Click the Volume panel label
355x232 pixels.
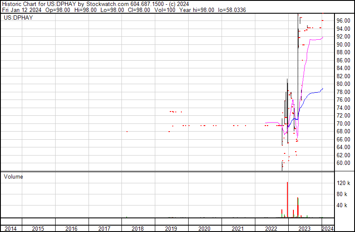[13, 176]
